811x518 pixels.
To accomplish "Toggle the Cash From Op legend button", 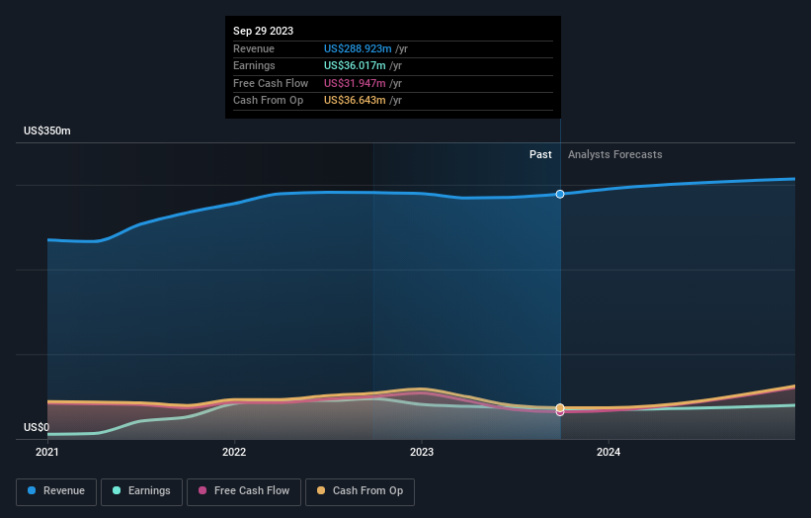I will pos(360,491).
